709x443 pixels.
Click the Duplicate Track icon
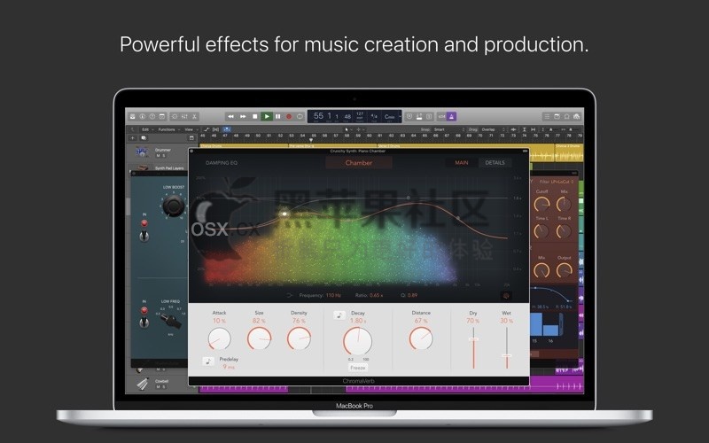click(144, 138)
